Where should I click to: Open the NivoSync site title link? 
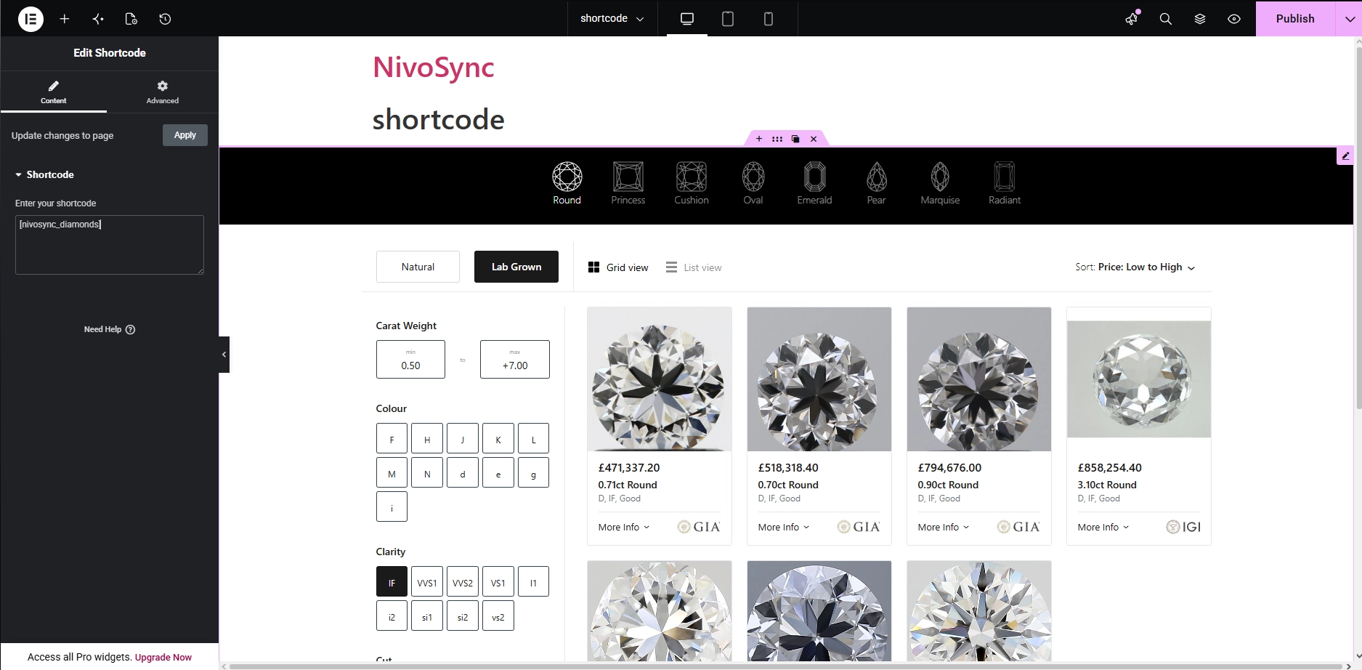click(x=434, y=67)
